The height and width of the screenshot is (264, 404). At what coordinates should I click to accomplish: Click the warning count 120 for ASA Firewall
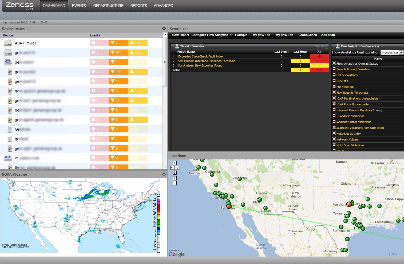138,43
